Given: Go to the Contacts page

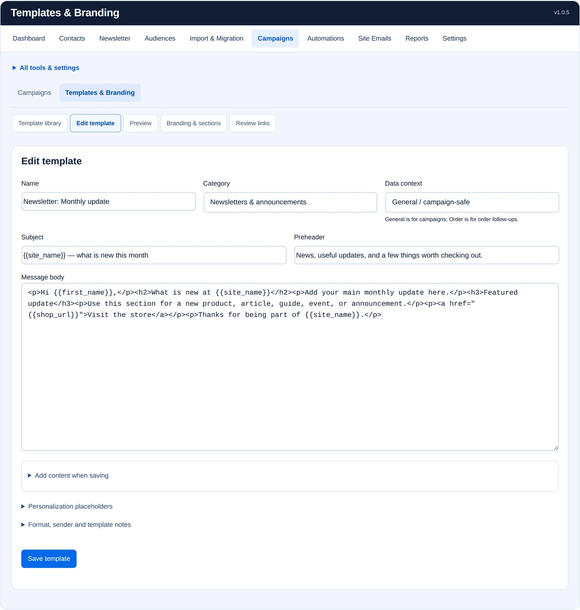Looking at the screenshot, I should click(x=72, y=39).
